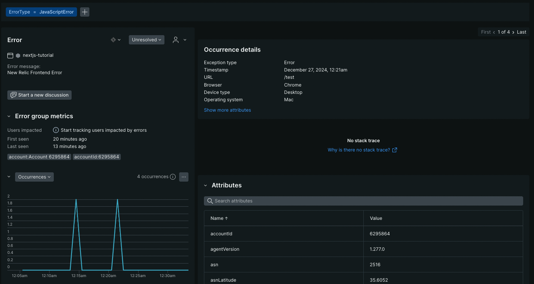Image resolution: width=534 pixels, height=284 pixels.
Task: Jump to Last occurrence
Action: point(522,32)
